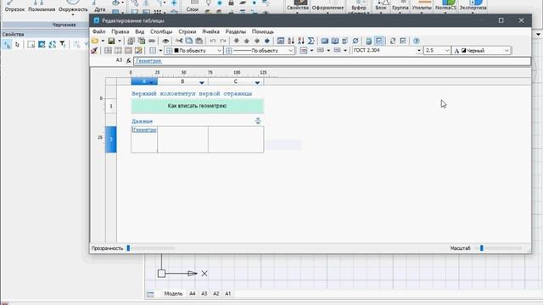Open the dropdown arrow beside the Open icon
The image size is (543, 305).
click(x=103, y=42)
